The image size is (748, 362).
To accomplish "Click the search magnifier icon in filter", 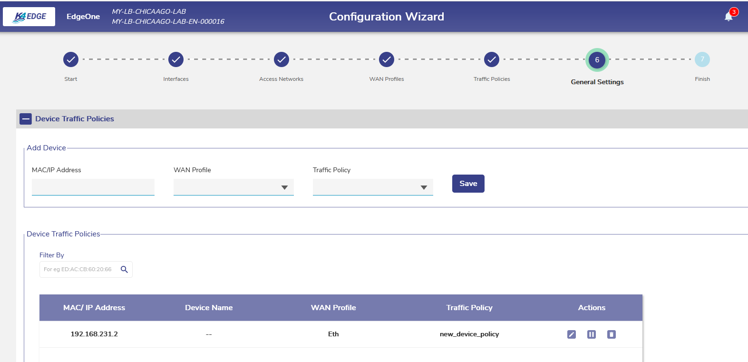I will (x=124, y=269).
